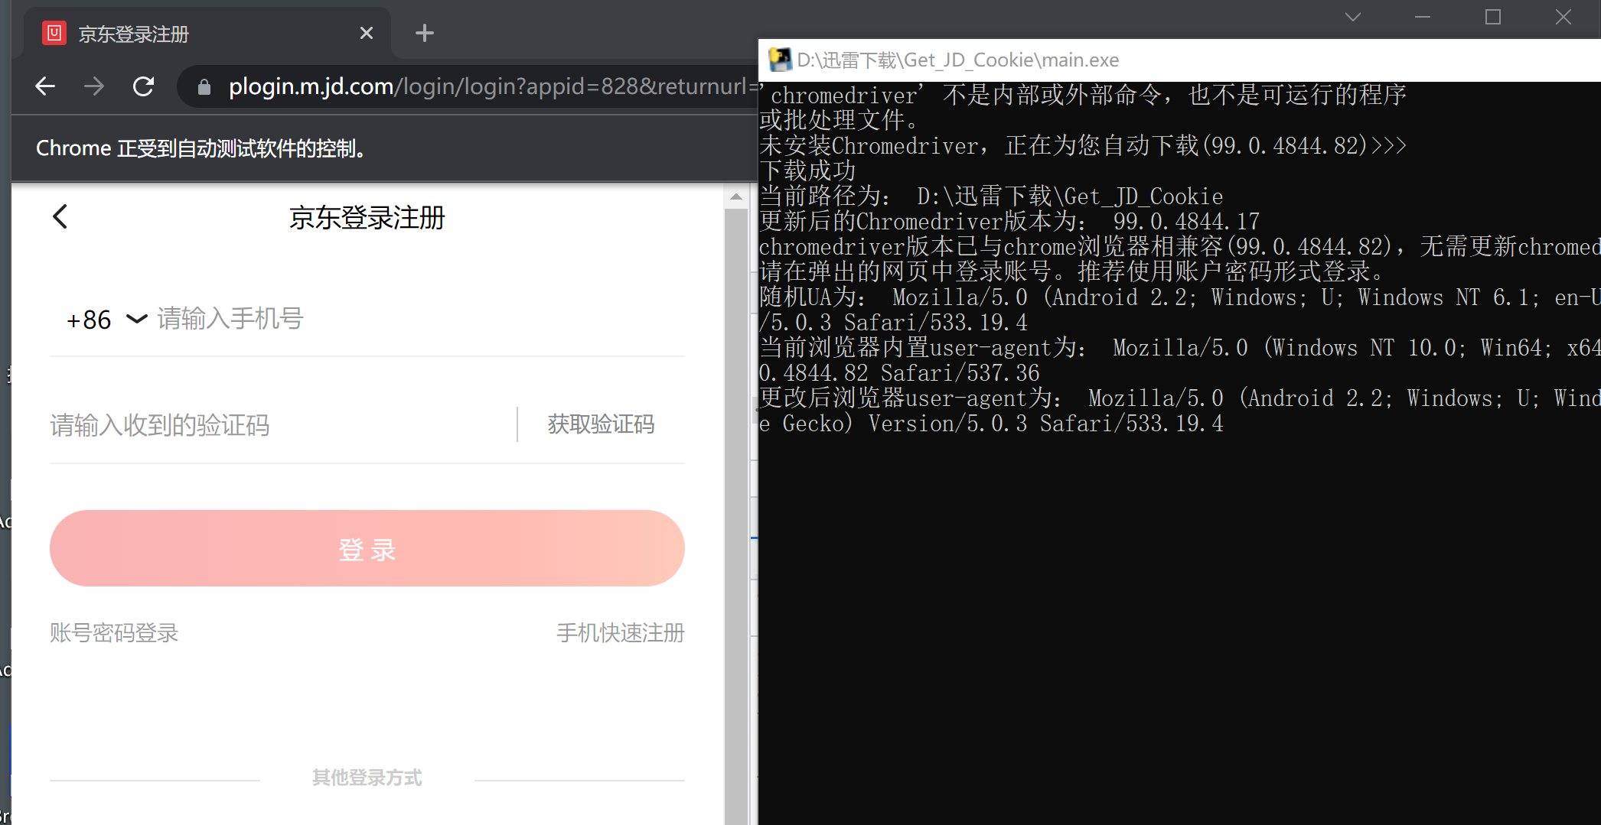This screenshot has width=1601, height=825.
Task: Click the pink 登录 button
Action: coord(367,548)
